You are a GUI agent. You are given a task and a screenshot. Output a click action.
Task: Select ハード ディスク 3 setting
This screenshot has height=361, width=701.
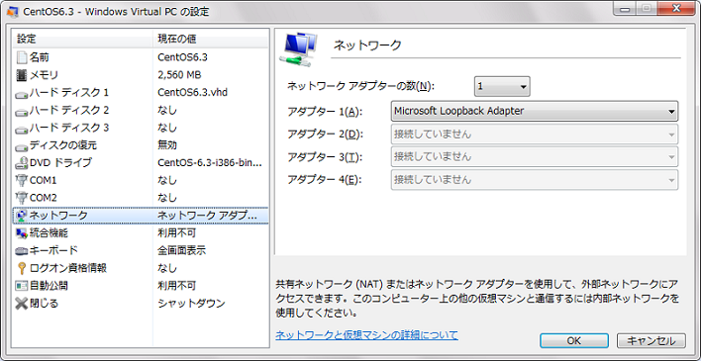pos(141,128)
